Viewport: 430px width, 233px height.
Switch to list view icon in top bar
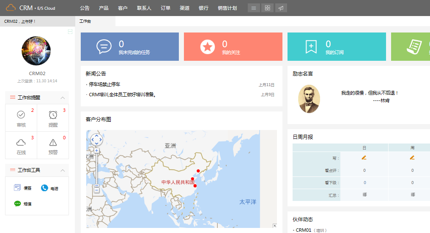(254, 8)
